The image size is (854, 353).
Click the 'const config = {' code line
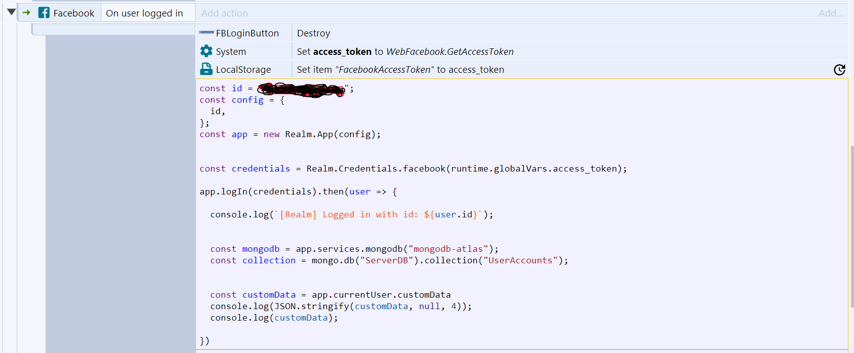242,100
